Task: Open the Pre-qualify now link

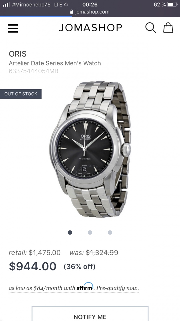Action: click(x=117, y=288)
